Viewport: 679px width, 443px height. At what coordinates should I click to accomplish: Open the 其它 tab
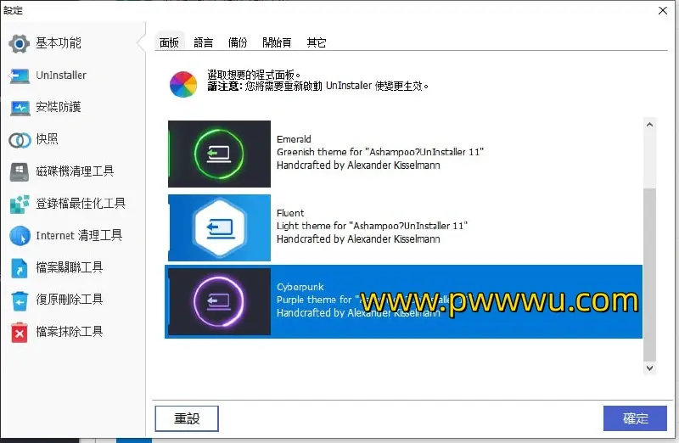(316, 42)
